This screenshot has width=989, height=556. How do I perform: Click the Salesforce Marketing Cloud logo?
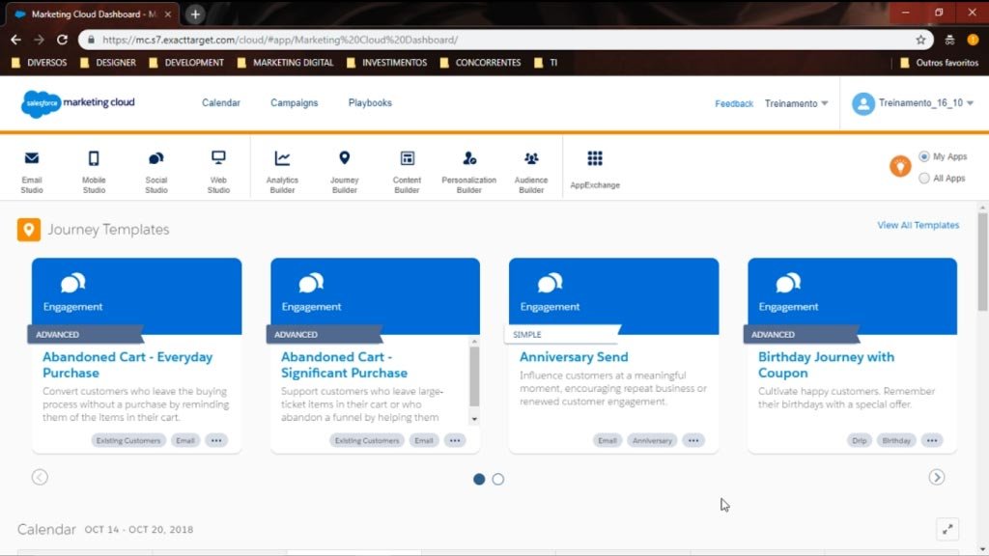78,103
